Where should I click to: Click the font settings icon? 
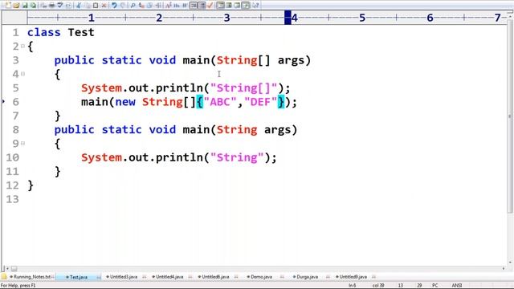tap(168, 6)
